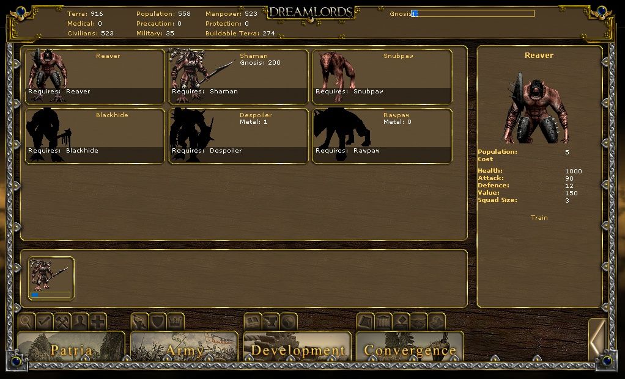Select the shield icon above Army
Screen dimensions: 625x379
157,322
